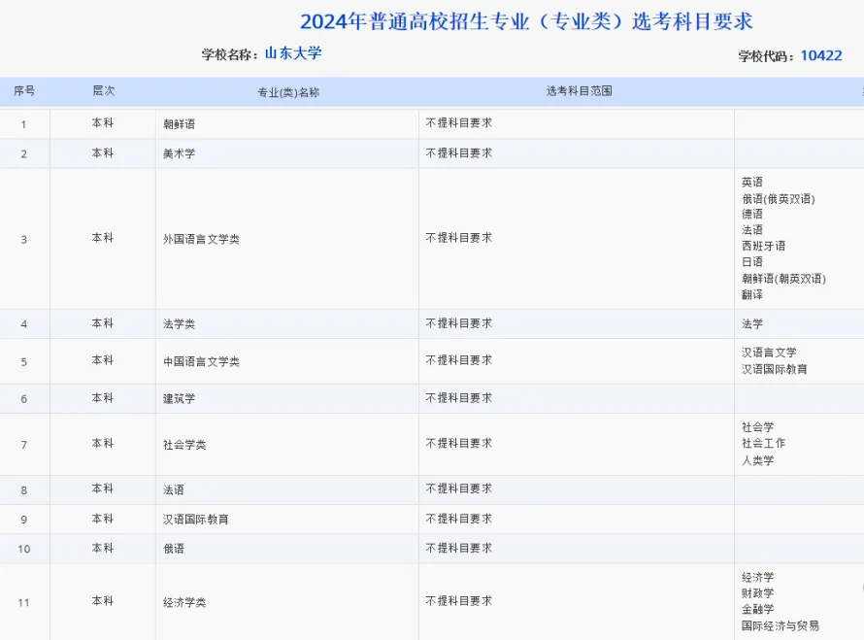Select the major name "外国语言文学类"
This screenshot has width=864, height=640.
[x=201, y=239]
